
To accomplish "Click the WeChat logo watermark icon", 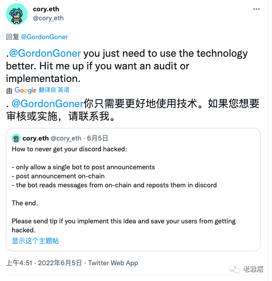I will pyautogui.click(x=235, y=269).
